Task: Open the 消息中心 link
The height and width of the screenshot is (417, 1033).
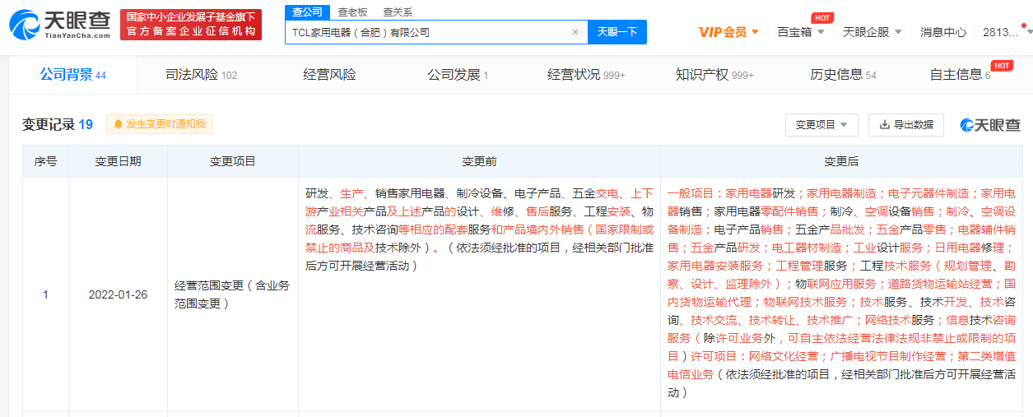Action: point(943,32)
